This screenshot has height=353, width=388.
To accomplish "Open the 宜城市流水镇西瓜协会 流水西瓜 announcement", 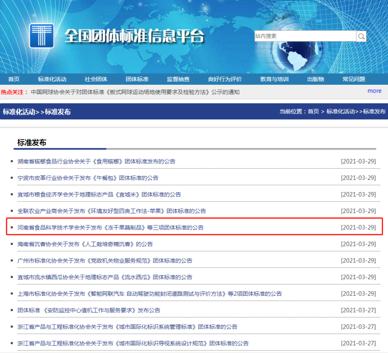I will 105,277.
